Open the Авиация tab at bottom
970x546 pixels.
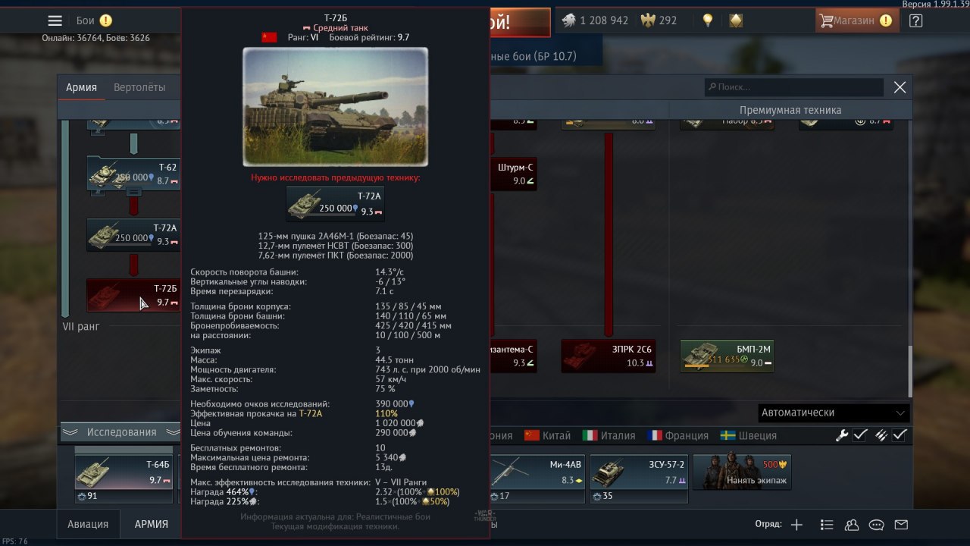pos(88,524)
